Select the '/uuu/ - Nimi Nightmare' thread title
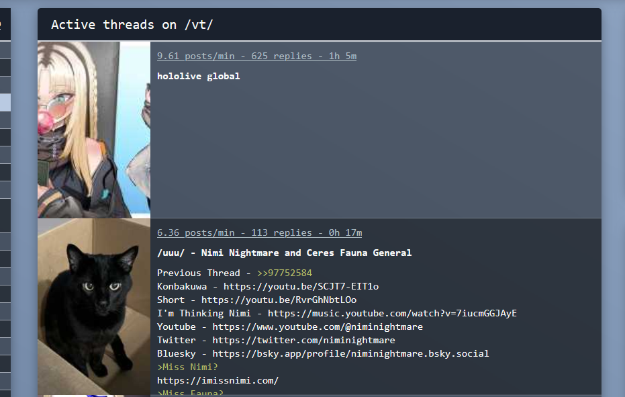 [284, 253]
